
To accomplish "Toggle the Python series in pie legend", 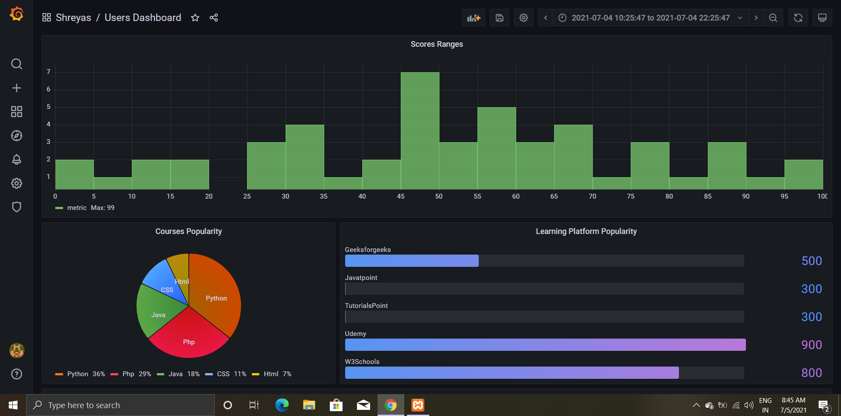I will pyautogui.click(x=77, y=374).
